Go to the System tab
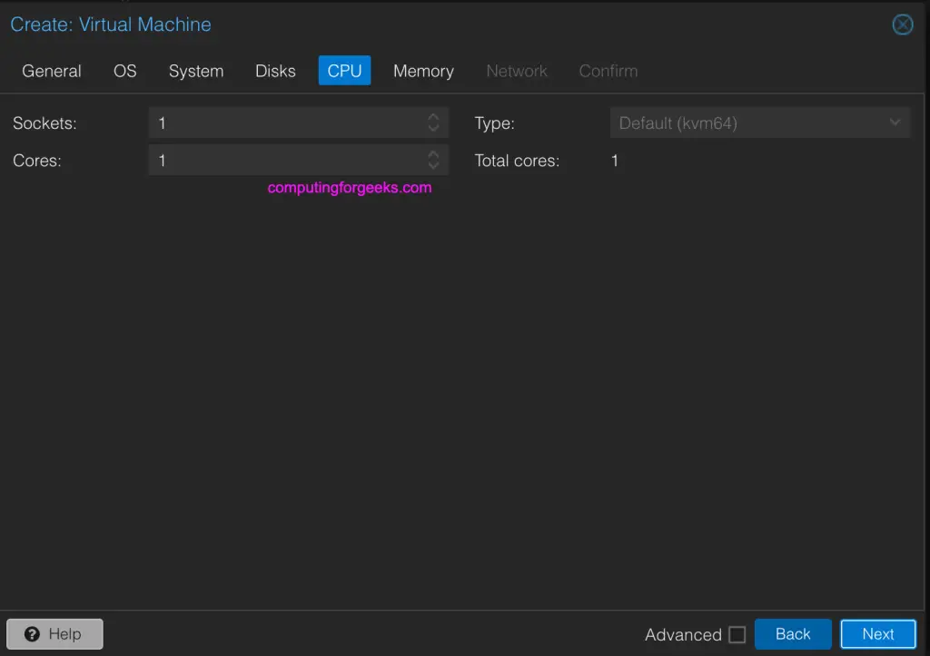This screenshot has width=930, height=656. point(196,71)
